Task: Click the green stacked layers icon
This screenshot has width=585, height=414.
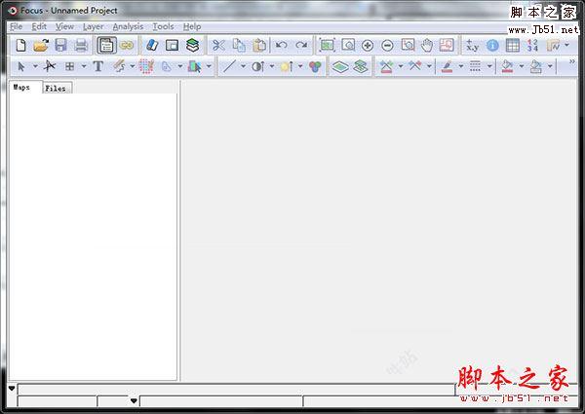Action: click(x=192, y=46)
